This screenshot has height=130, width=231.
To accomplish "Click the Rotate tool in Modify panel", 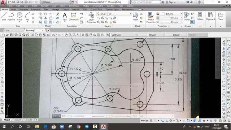I will click(46, 14).
